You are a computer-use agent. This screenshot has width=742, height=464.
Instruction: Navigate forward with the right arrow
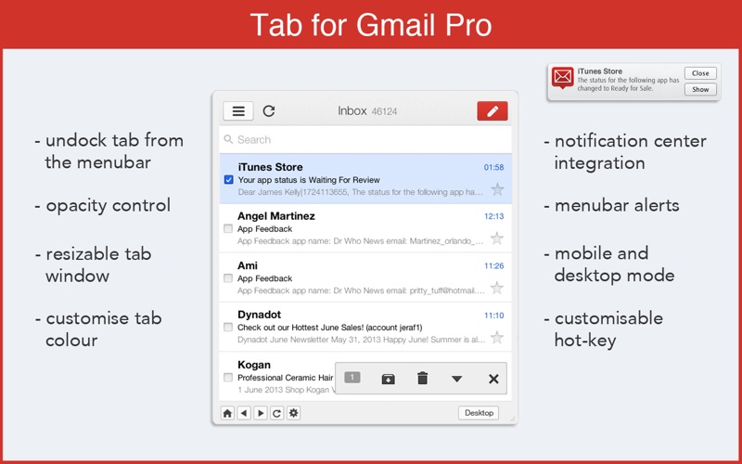tap(261, 413)
